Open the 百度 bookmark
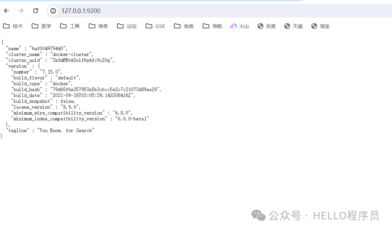This screenshot has height=231, width=392. pos(267,26)
